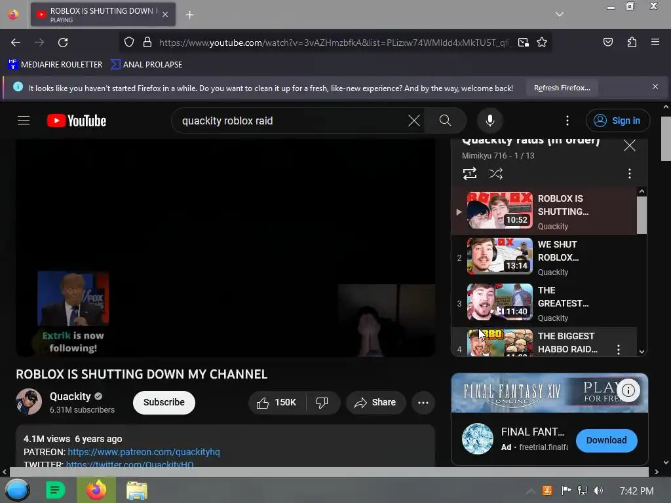Open File Explorer from taskbar
This screenshot has height=503, width=671.
[137, 490]
